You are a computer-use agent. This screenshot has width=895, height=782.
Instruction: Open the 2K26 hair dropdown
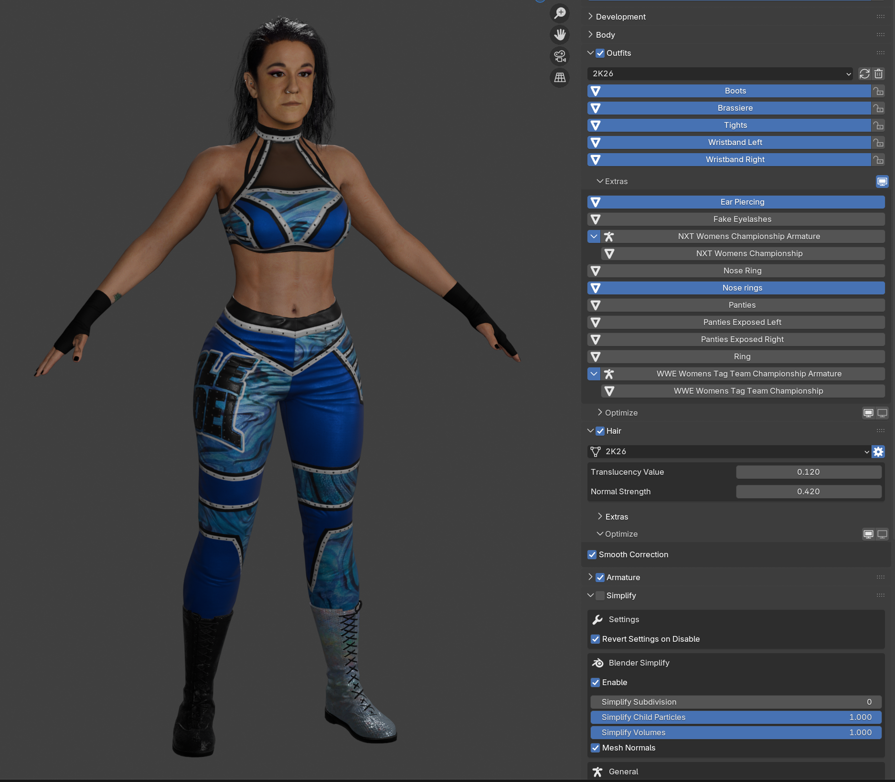tap(729, 452)
